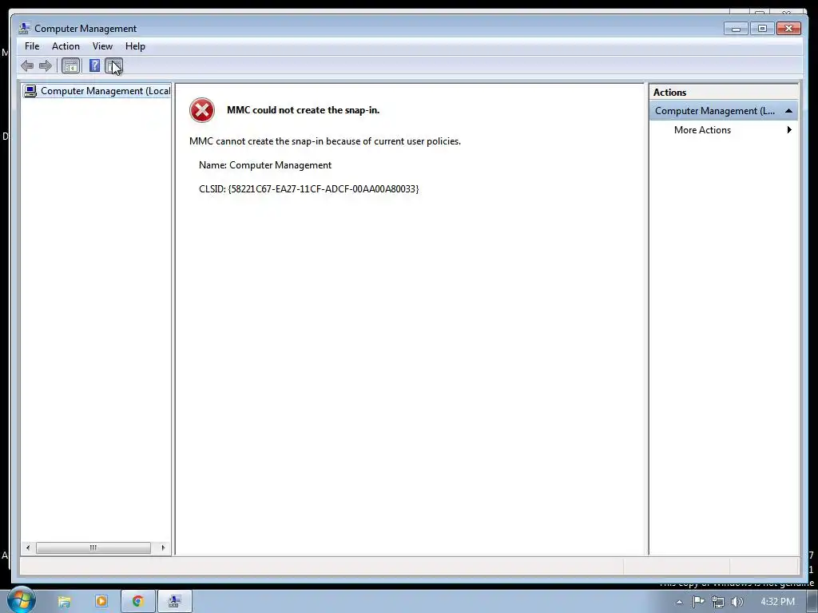Click "MMC could not create the snap-in." heading
818x613 pixels.
(x=303, y=110)
